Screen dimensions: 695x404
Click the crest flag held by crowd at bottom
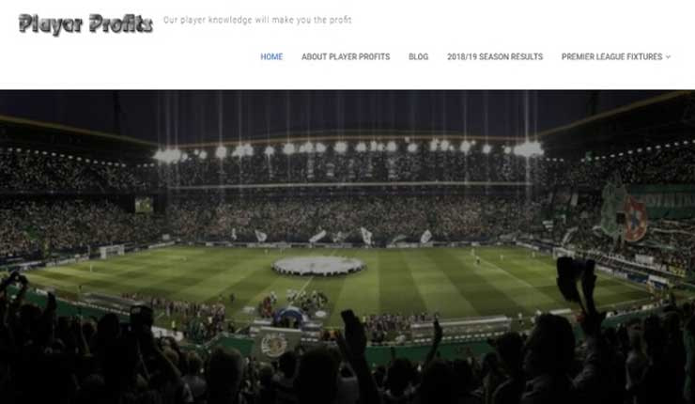pyautogui.click(x=274, y=343)
